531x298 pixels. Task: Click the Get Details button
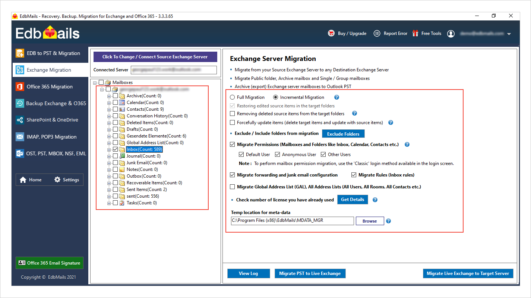[x=353, y=200]
